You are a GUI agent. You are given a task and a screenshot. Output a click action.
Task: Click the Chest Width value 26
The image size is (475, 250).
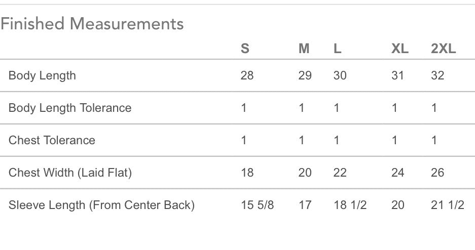[x=437, y=173]
